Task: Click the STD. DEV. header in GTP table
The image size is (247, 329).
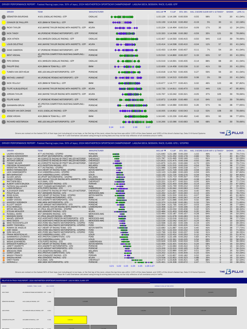Action: 183,12
